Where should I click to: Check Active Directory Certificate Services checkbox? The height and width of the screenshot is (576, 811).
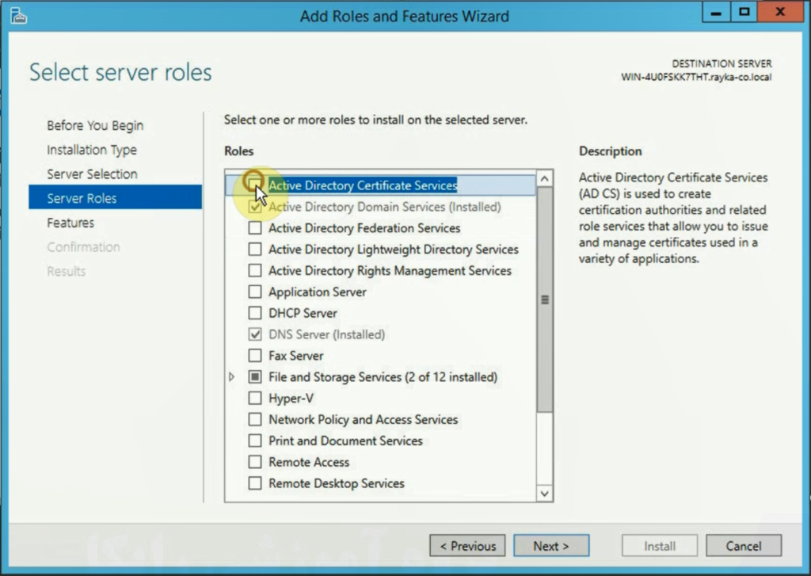[254, 185]
